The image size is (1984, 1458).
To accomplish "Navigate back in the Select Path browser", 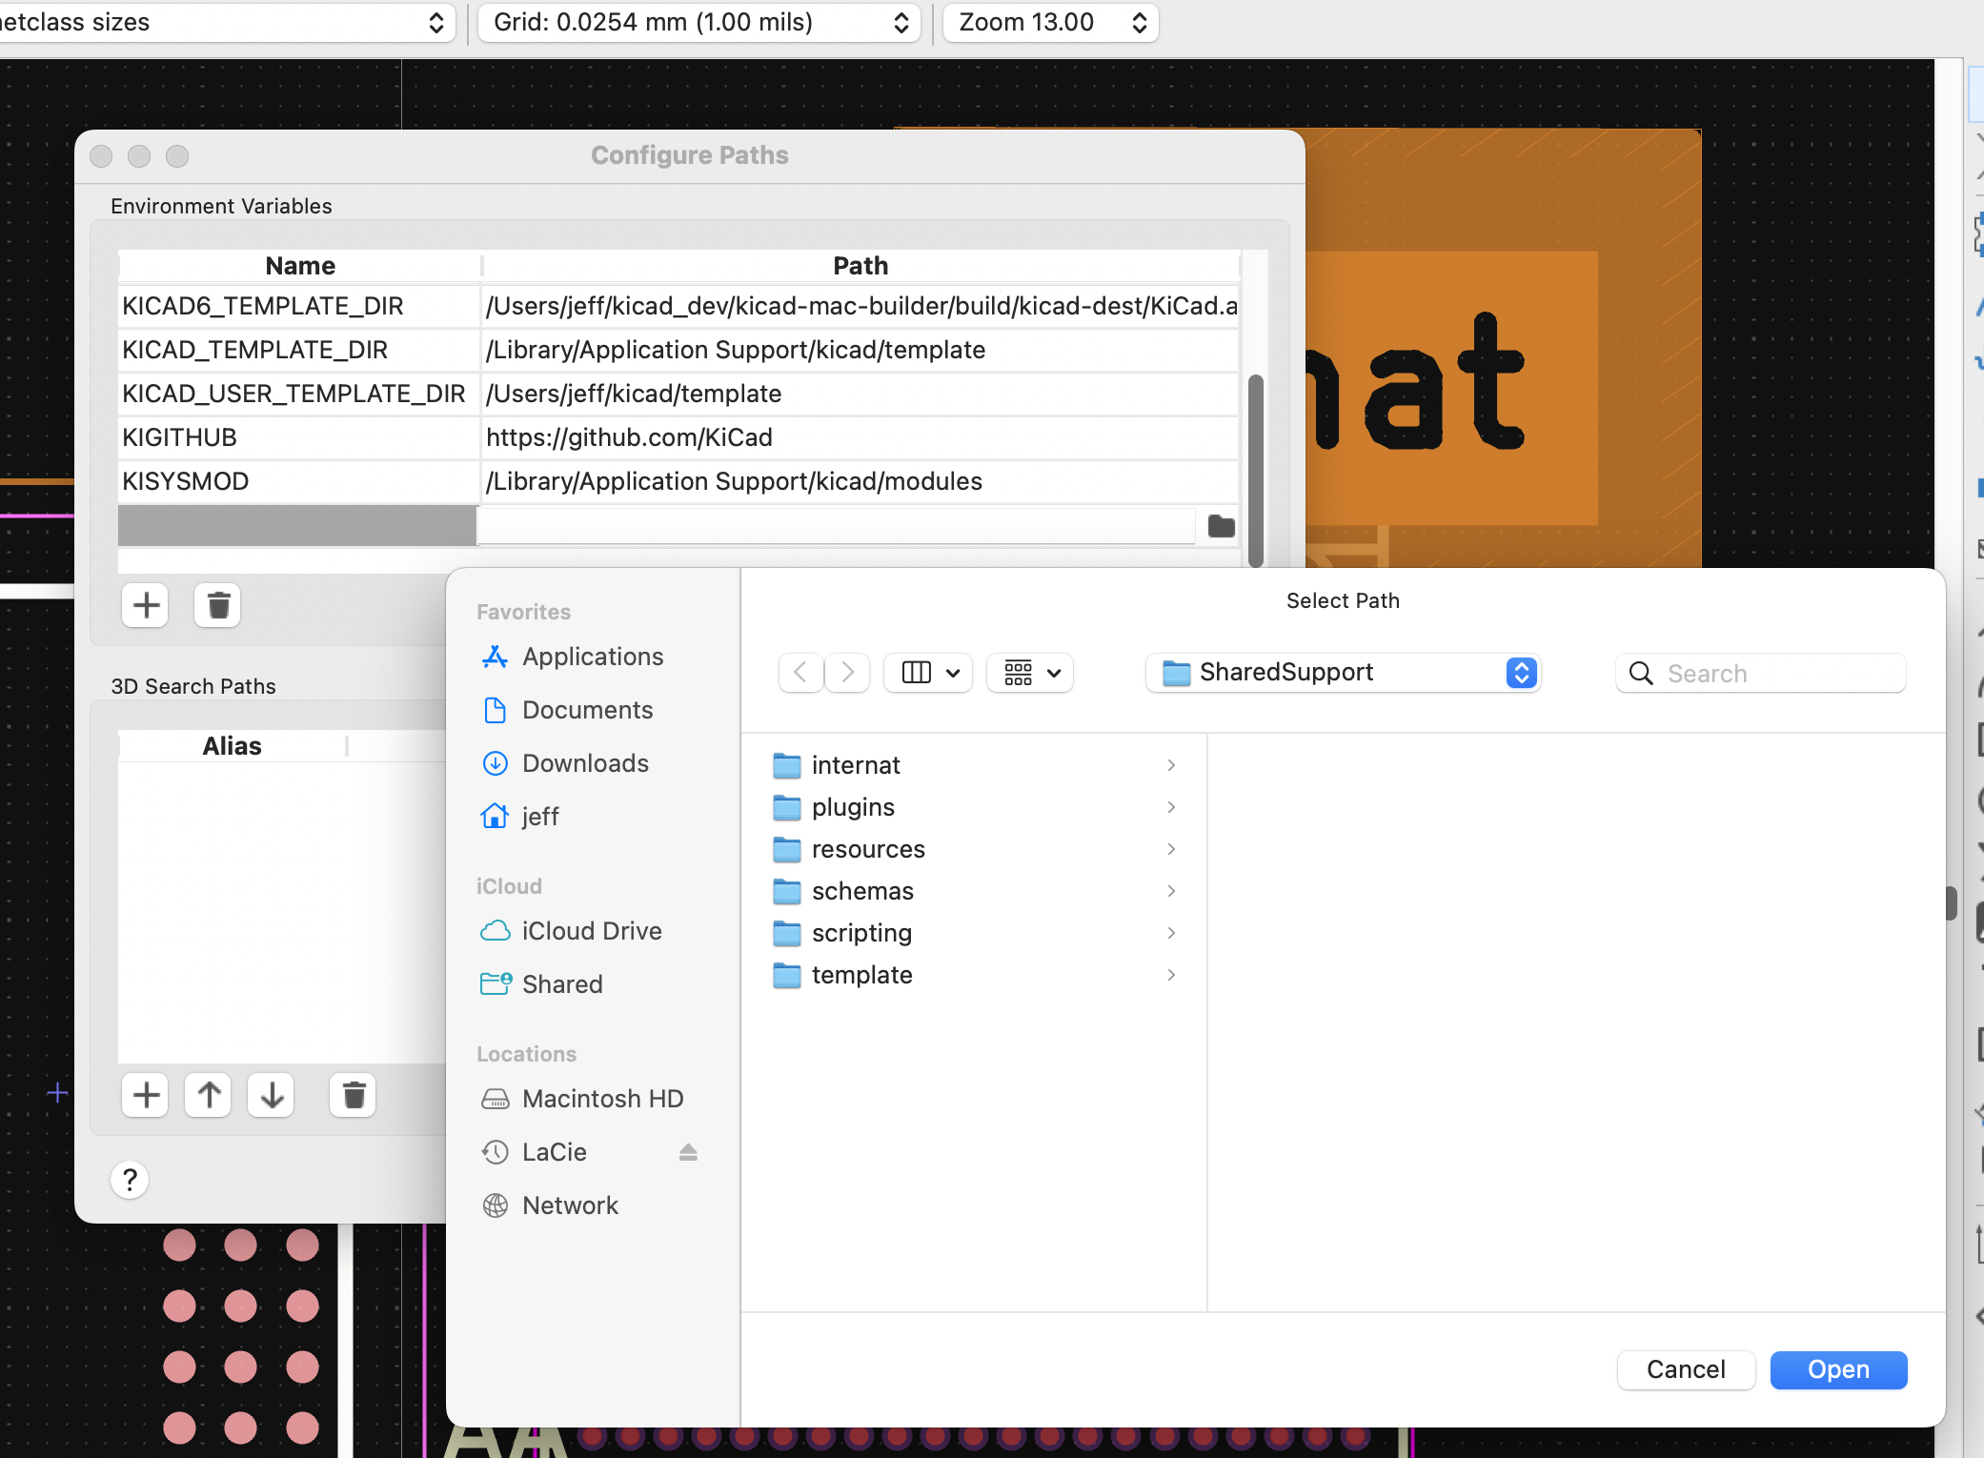I will 800,673.
